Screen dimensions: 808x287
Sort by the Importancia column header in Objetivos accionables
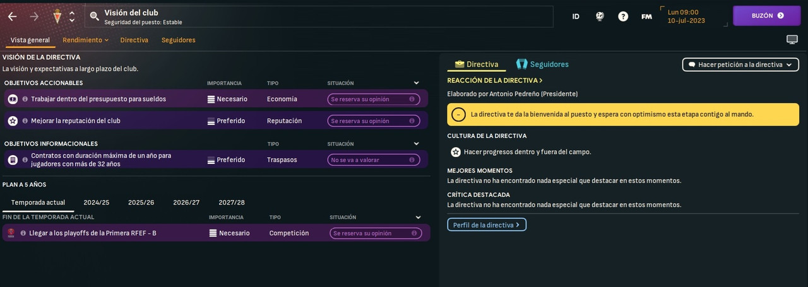[224, 83]
